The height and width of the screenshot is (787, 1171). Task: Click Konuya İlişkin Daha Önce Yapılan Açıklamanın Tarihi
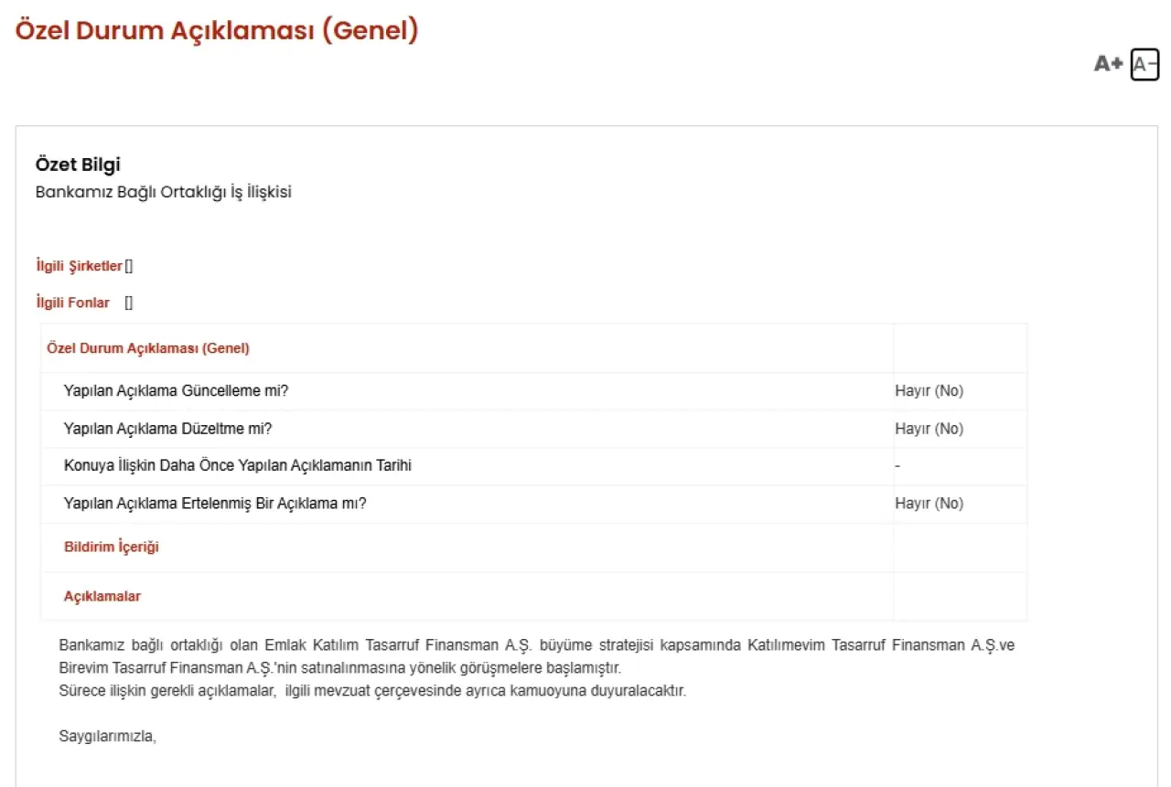(237, 466)
